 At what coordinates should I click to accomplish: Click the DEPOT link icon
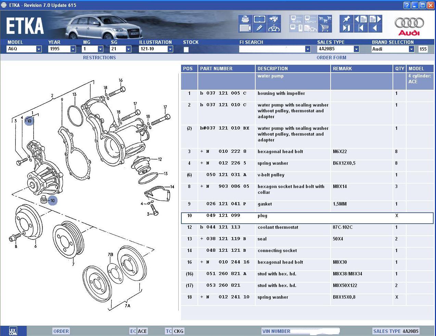click(310, 19)
